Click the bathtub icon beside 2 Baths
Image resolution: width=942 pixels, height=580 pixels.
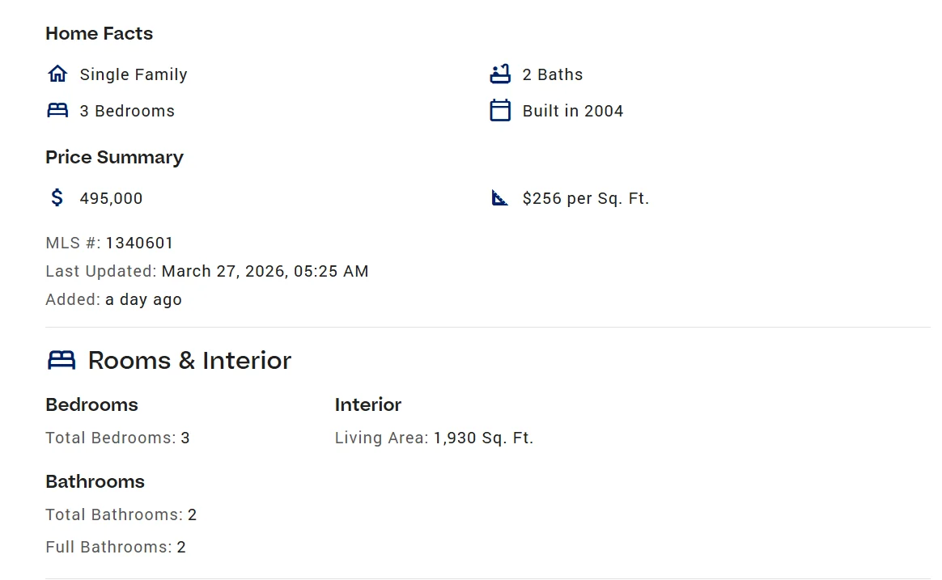tap(500, 74)
